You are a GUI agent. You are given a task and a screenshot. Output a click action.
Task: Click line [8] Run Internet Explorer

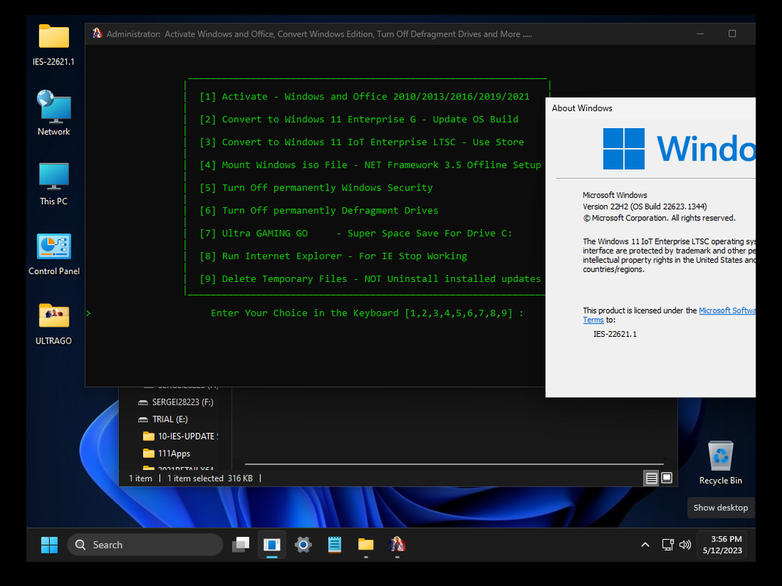333,256
